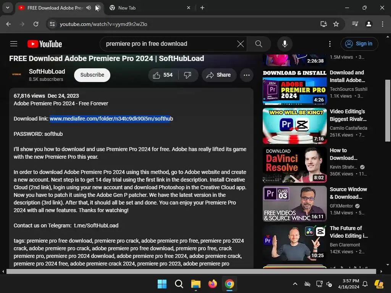The width and height of the screenshot is (391, 293).
Task: Open Chrome three-dot menu
Action: point(383,24)
